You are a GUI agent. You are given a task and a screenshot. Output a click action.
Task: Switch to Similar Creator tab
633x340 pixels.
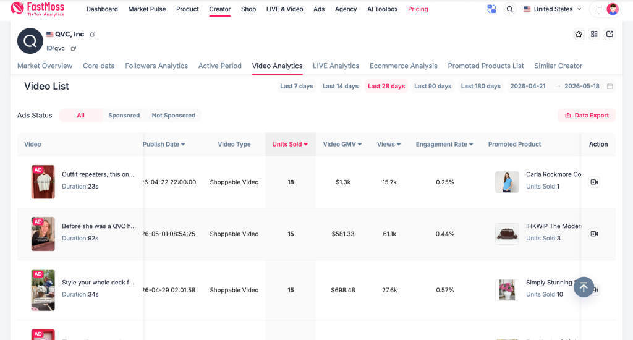(x=558, y=66)
